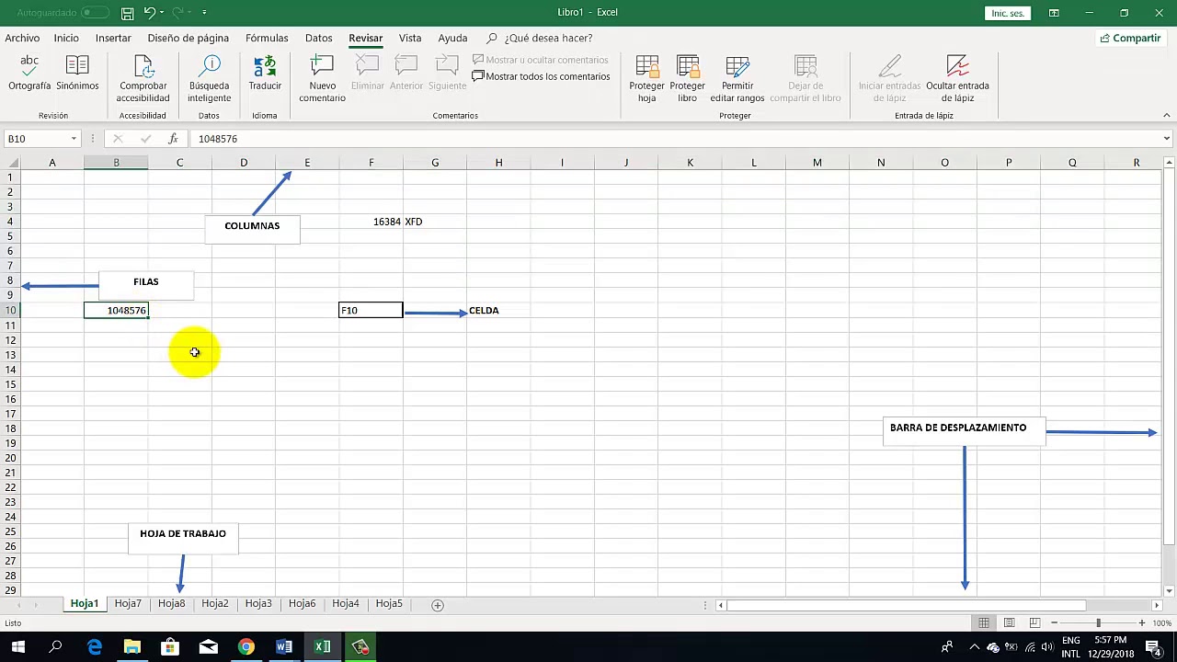Select the row 15 header
This screenshot has height=662, width=1177.
(10, 384)
